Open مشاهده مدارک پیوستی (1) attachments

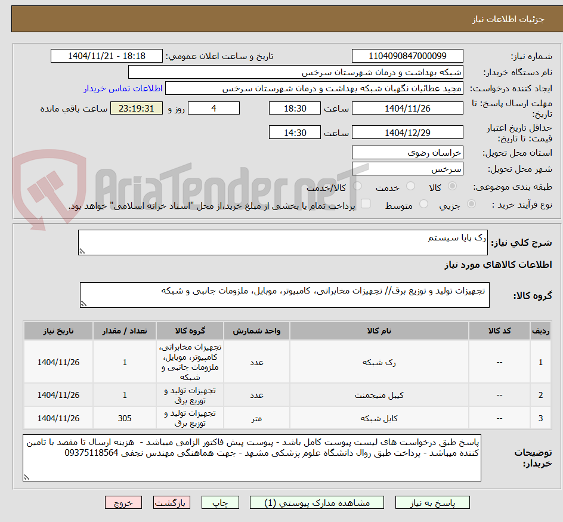click(317, 502)
